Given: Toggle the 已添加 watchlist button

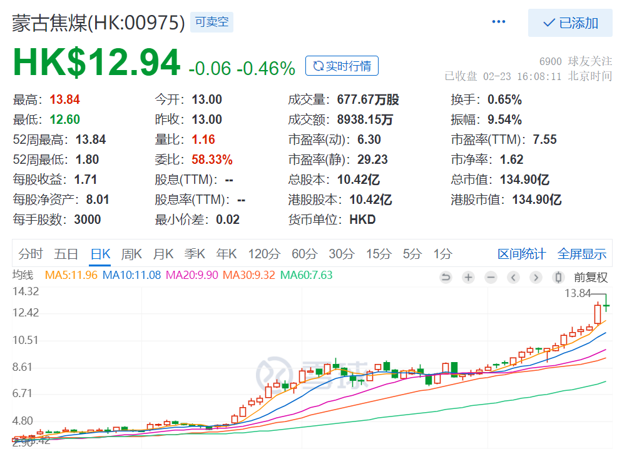Looking at the screenshot, I should coord(570,23).
